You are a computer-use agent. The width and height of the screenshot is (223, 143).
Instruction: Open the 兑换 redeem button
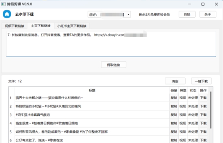(x=187, y=15)
